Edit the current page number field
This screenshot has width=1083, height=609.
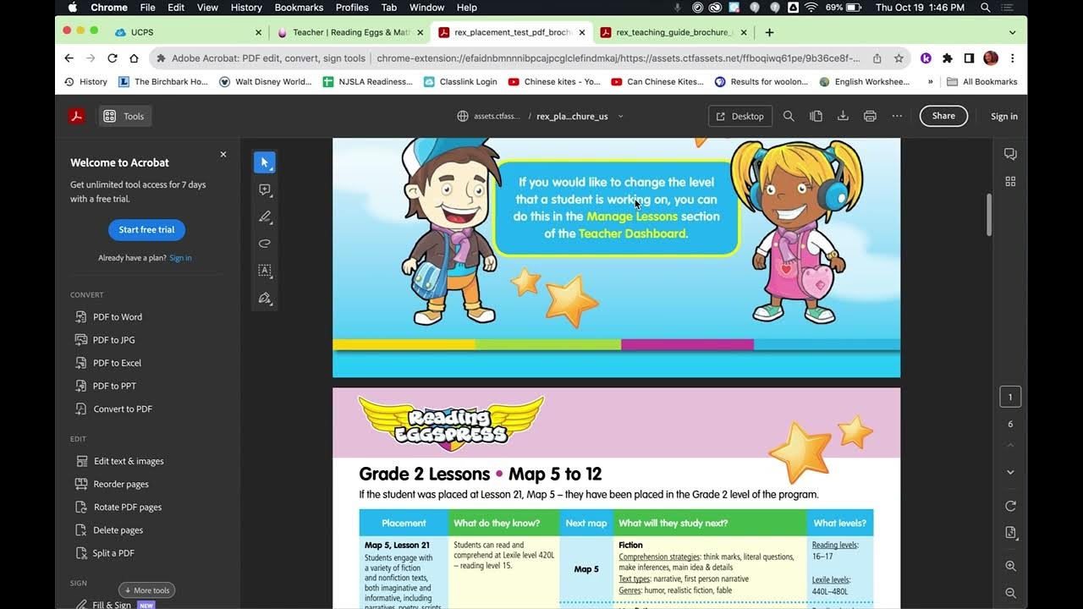(1010, 397)
